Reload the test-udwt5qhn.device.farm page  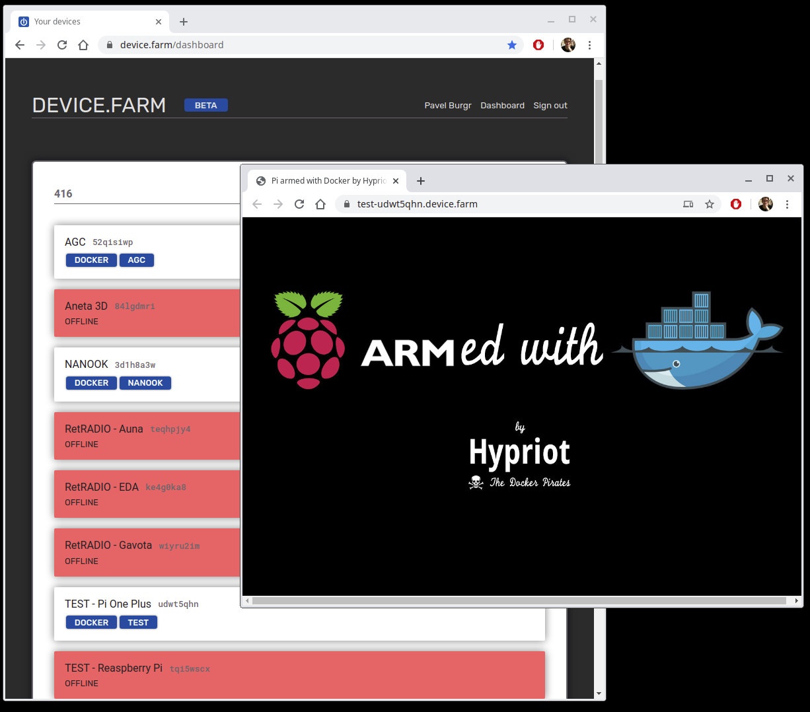pyautogui.click(x=299, y=204)
